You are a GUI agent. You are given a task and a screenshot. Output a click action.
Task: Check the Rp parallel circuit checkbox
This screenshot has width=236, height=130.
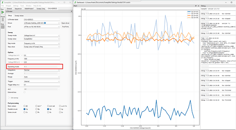(36, 109)
